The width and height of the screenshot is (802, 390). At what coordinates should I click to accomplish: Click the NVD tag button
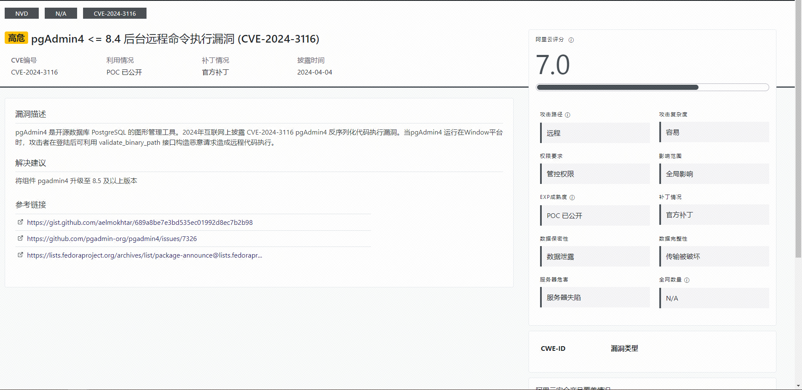tap(22, 14)
